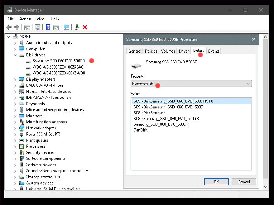The image size is (274, 205).
Task: Click the Show/Hide Action Pane toolbar icon
Action: tap(56, 27)
